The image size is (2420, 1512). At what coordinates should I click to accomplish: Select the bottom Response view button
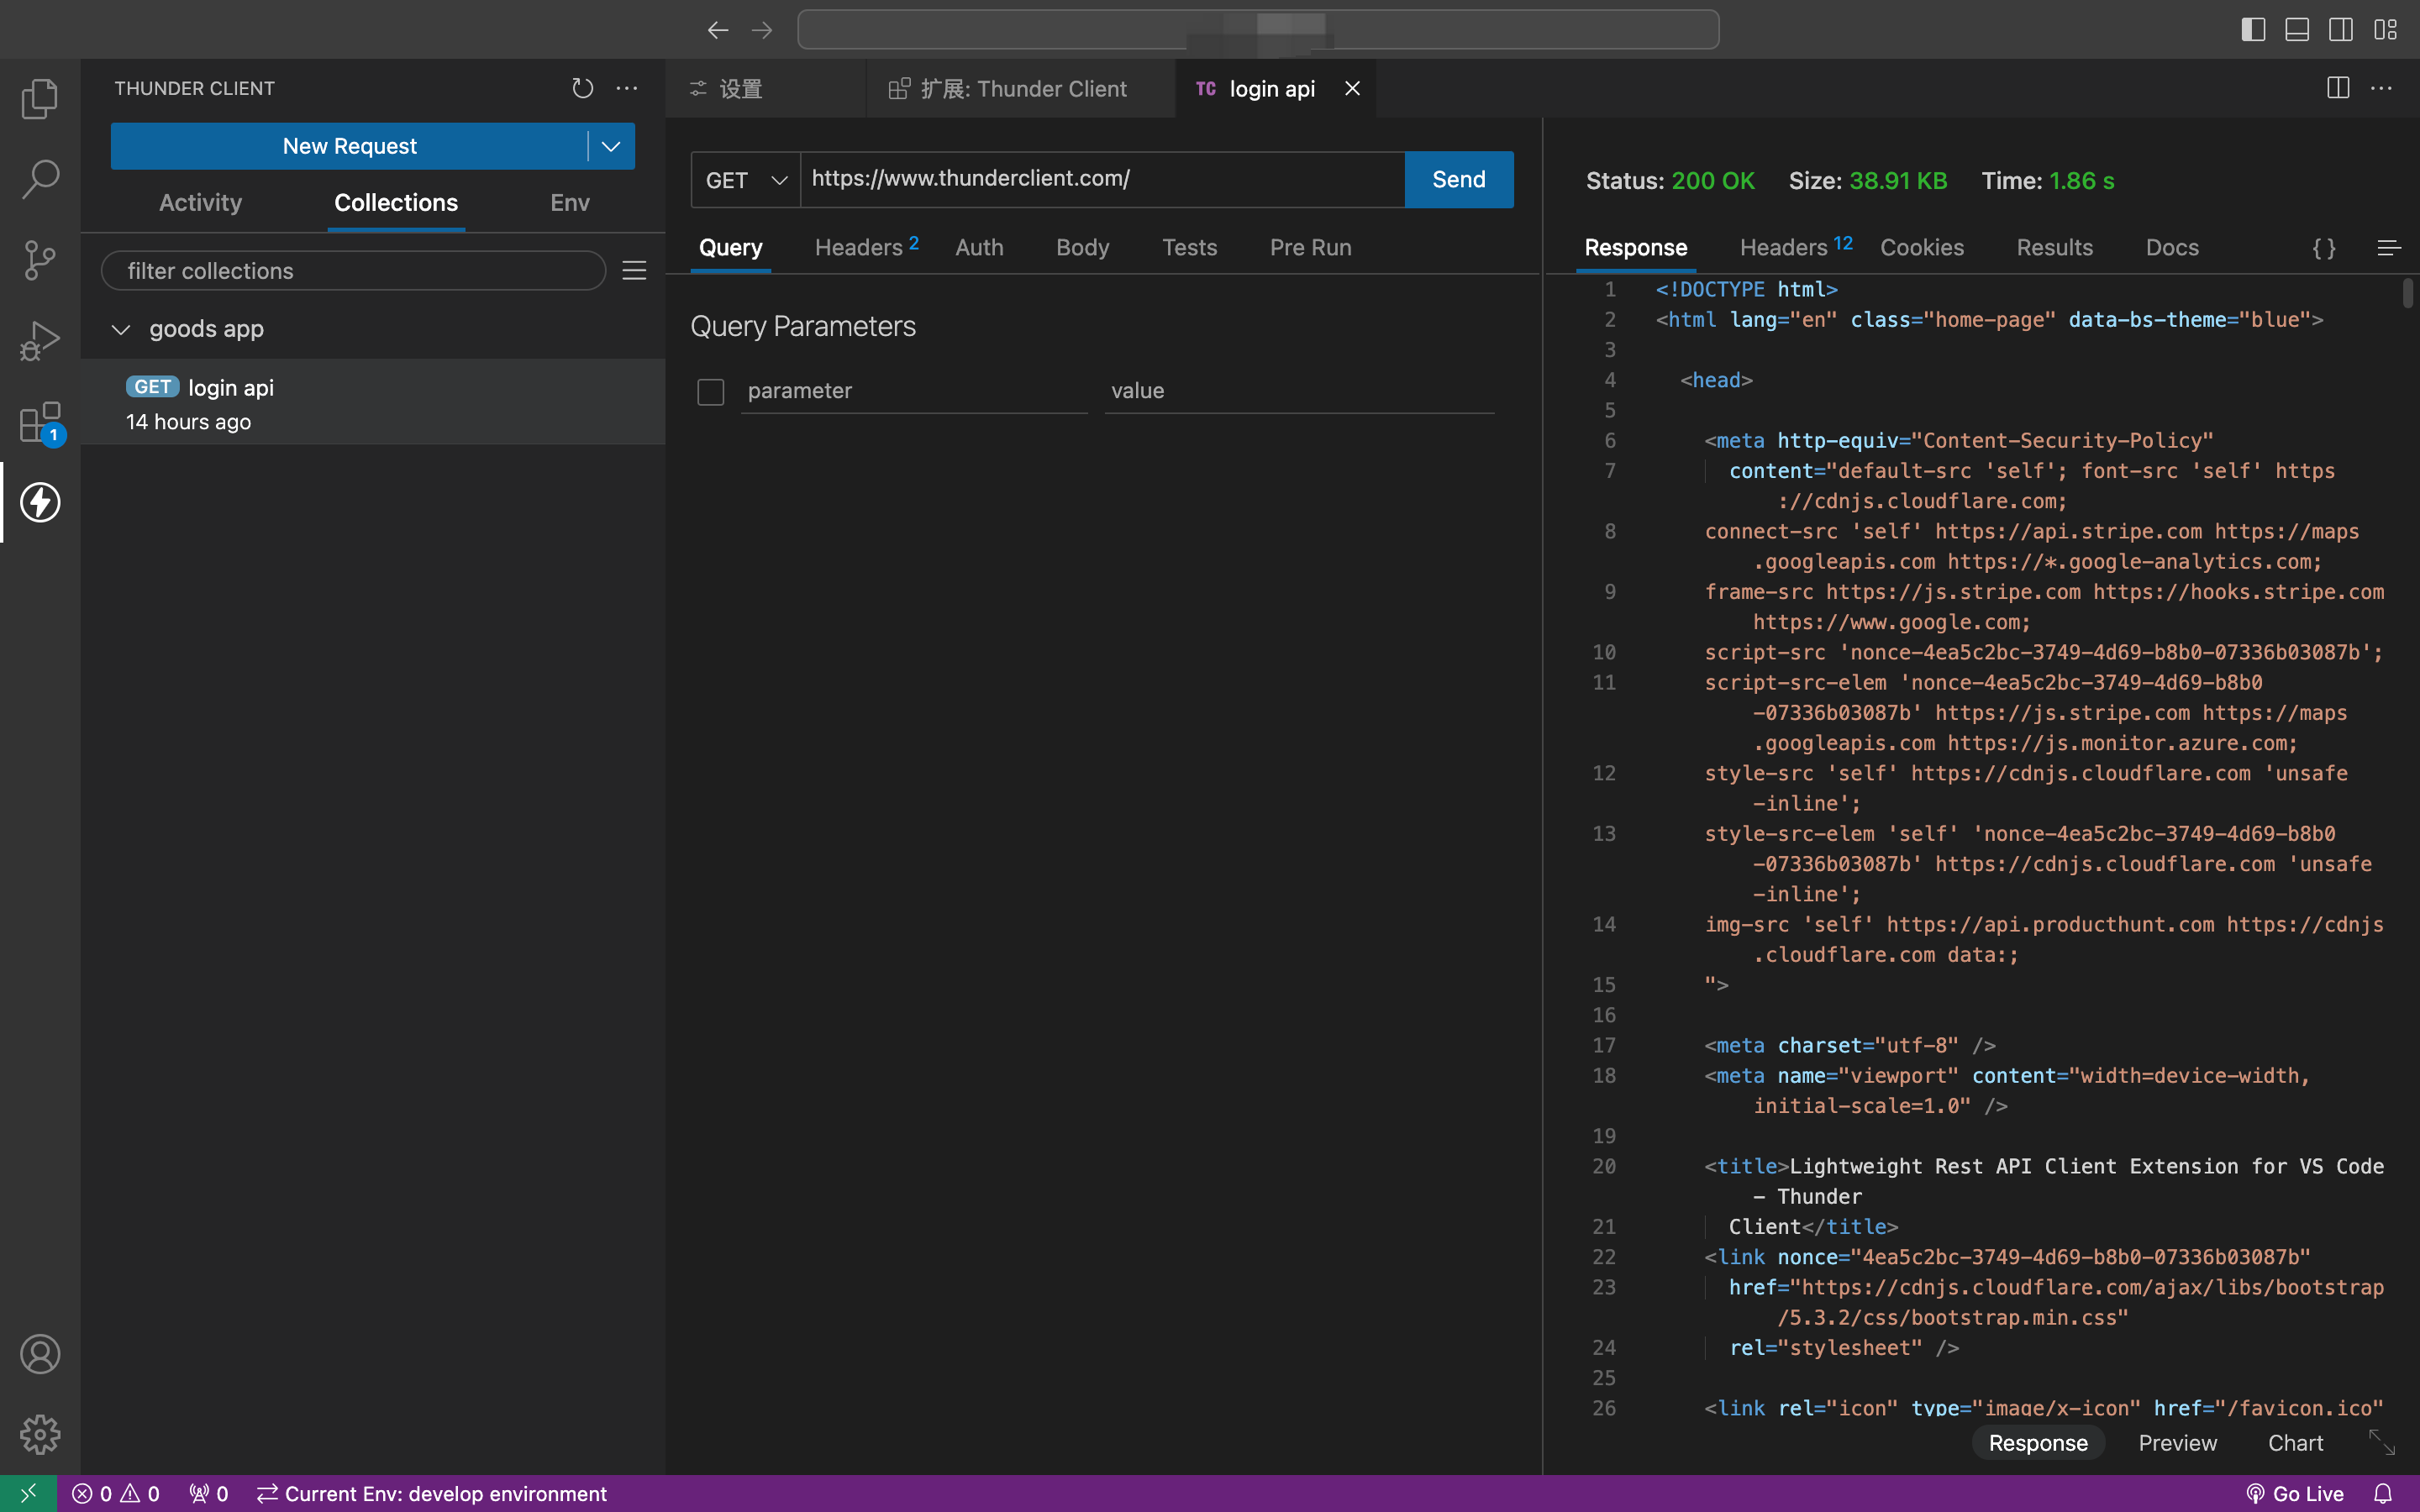click(x=2037, y=1443)
